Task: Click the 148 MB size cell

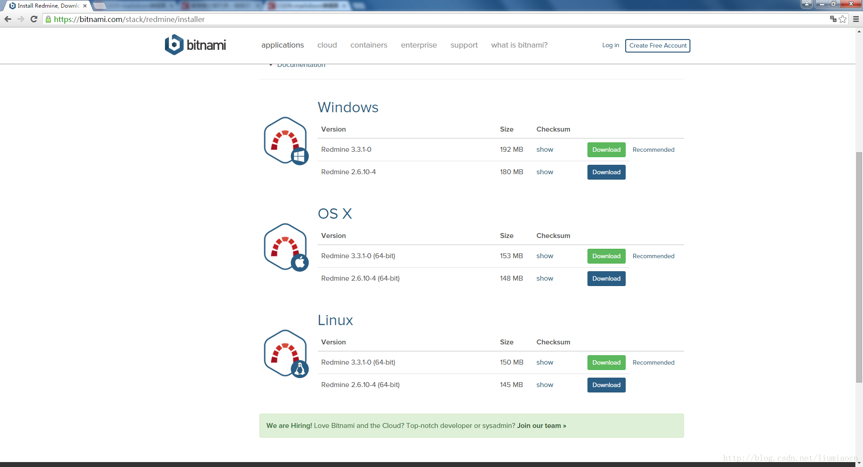Action: [x=512, y=278]
